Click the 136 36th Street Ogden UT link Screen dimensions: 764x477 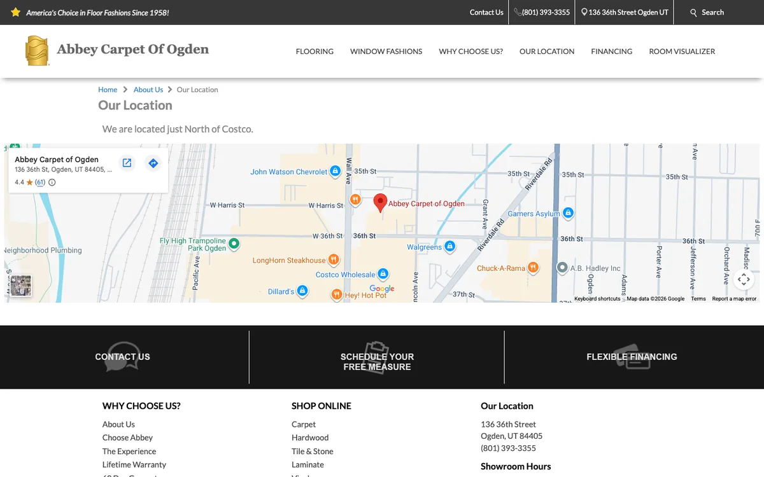click(625, 12)
